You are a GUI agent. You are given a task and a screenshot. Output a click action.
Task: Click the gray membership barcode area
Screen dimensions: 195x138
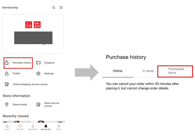33,38
